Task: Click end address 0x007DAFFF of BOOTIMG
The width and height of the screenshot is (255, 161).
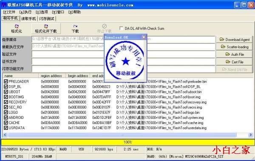Action: coord(102,97)
